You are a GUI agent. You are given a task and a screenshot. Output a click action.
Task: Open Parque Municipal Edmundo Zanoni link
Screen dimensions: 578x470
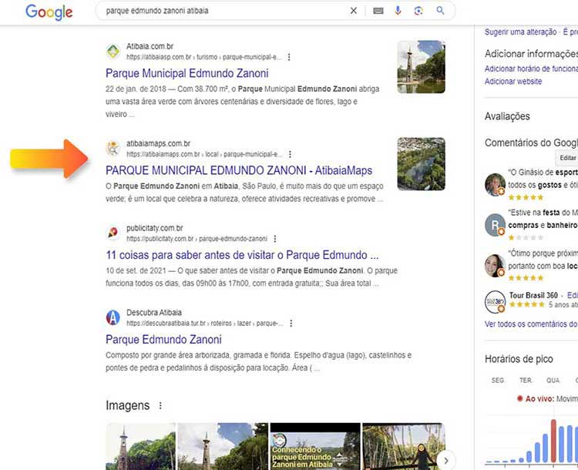click(x=187, y=74)
